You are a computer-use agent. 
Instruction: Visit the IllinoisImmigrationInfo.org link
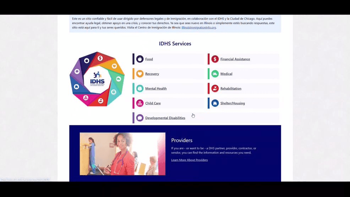(198, 28)
